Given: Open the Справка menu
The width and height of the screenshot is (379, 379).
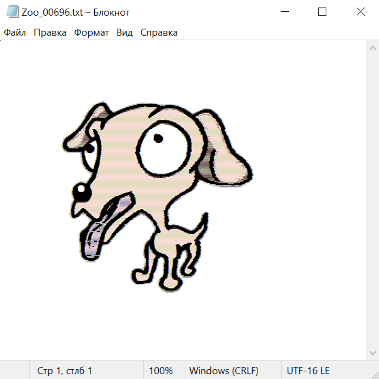Looking at the screenshot, I should [x=159, y=33].
